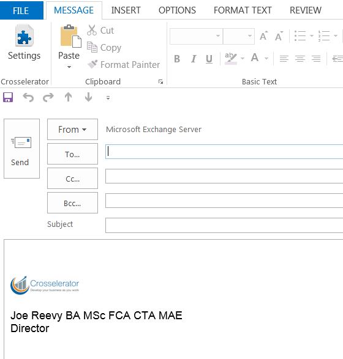Move to previous item up arrow
This screenshot has height=359, width=343.
[69, 97]
